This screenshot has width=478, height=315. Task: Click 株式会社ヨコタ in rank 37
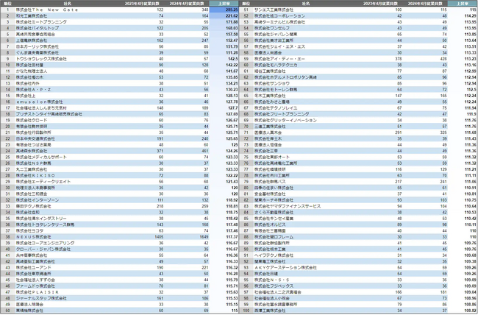(x=29, y=230)
